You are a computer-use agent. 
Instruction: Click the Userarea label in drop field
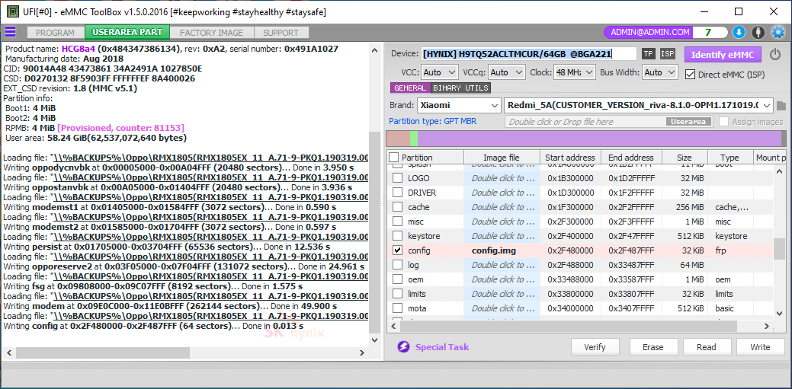click(x=689, y=122)
